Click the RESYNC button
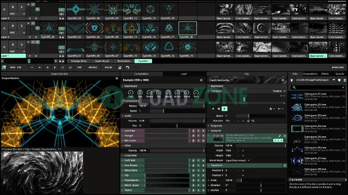Image resolution: width=348 pixels, height=195 pixels. [93, 67]
